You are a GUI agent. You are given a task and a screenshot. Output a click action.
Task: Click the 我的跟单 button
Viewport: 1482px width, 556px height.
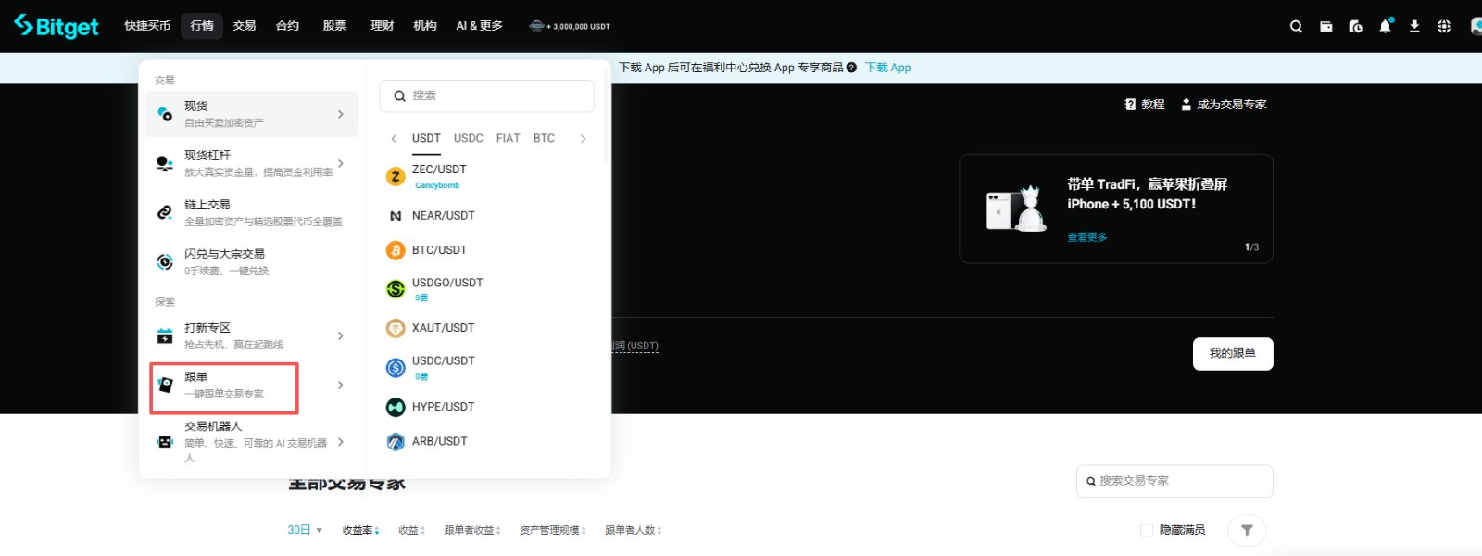coord(1233,354)
